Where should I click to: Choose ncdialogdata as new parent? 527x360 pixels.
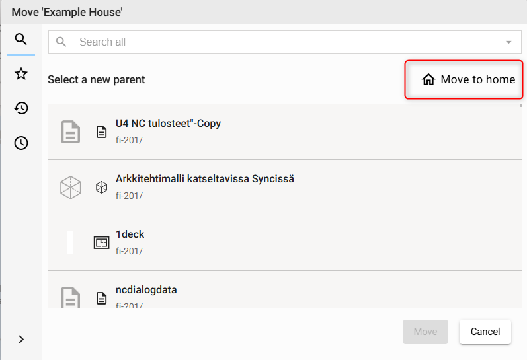click(146, 290)
